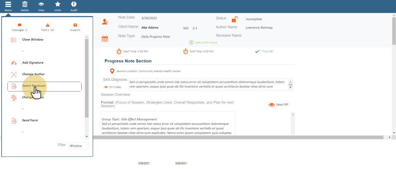Show DX Codes via eye icon
Image resolution: width=396 pixels, height=169 pixels.
[x=106, y=87]
